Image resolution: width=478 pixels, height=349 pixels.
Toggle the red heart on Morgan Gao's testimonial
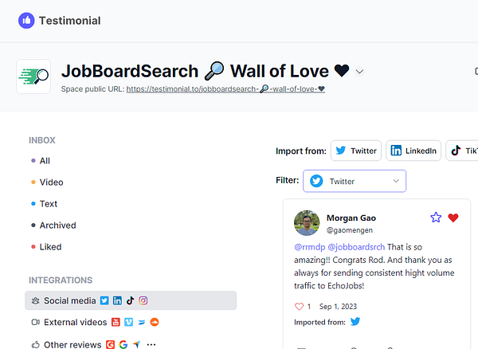453,218
